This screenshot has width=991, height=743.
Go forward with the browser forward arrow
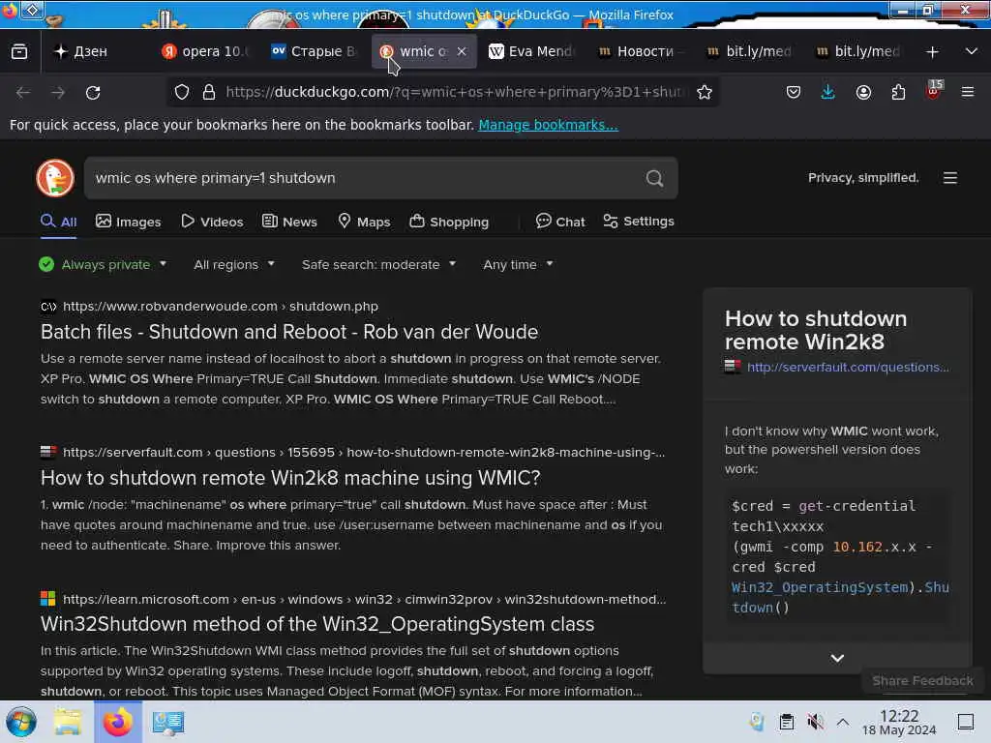[58, 93]
